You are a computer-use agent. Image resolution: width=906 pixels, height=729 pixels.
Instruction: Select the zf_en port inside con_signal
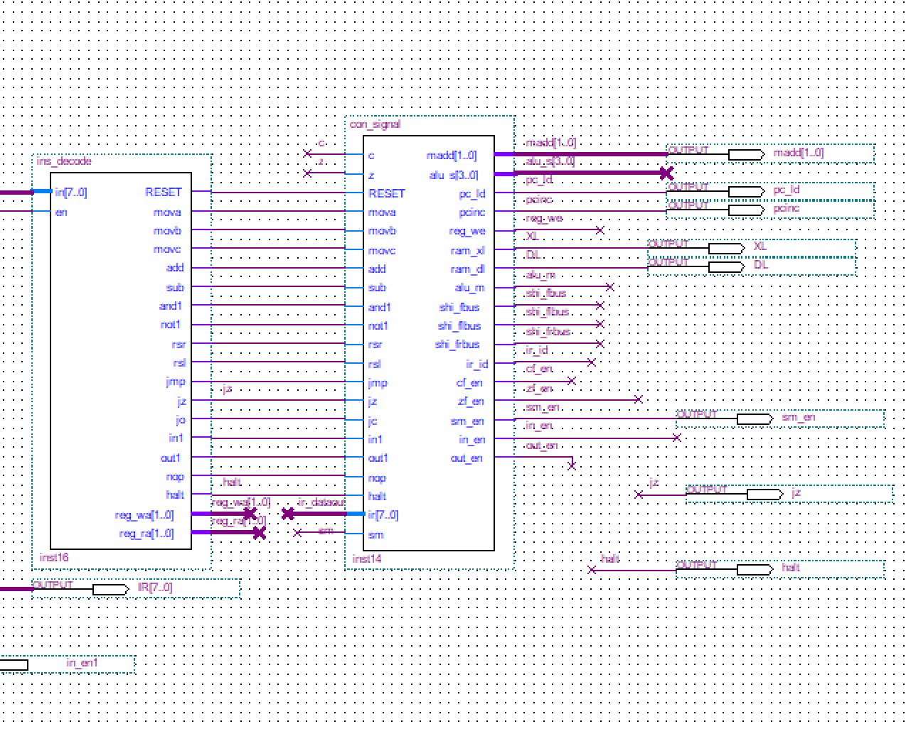471,401
